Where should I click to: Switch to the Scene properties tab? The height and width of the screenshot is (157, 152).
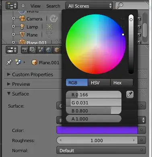[41, 50]
